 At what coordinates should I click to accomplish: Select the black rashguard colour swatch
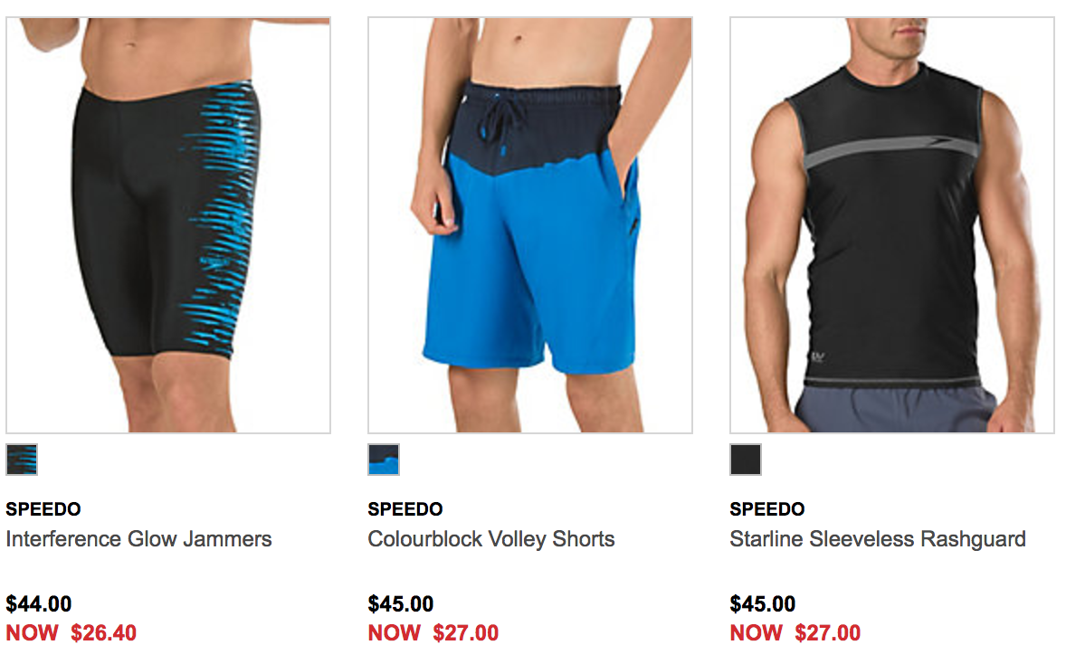pos(746,460)
